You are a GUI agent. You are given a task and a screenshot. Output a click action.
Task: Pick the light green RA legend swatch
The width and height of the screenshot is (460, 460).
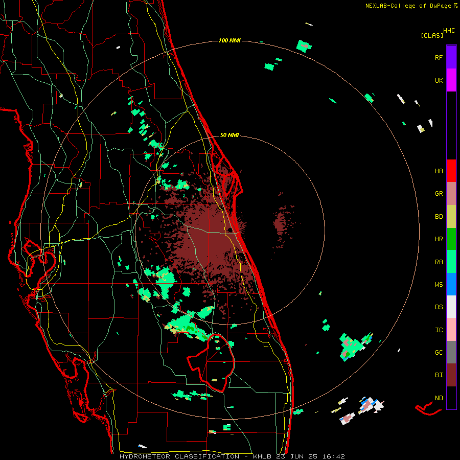pos(451,262)
